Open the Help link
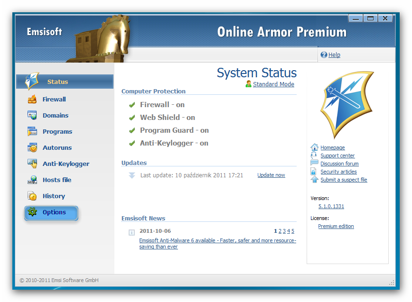Image resolution: width=412 pixels, height=302 pixels. coord(334,55)
